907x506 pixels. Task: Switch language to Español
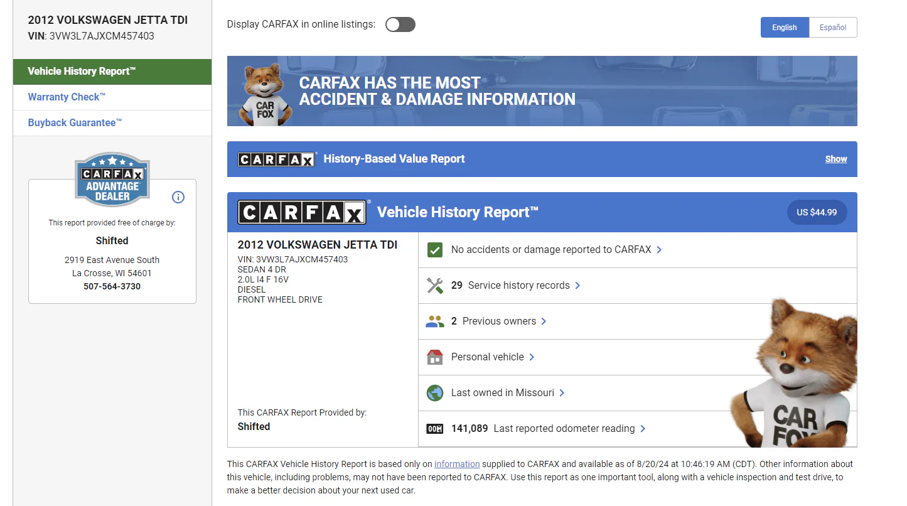pyautogui.click(x=833, y=28)
